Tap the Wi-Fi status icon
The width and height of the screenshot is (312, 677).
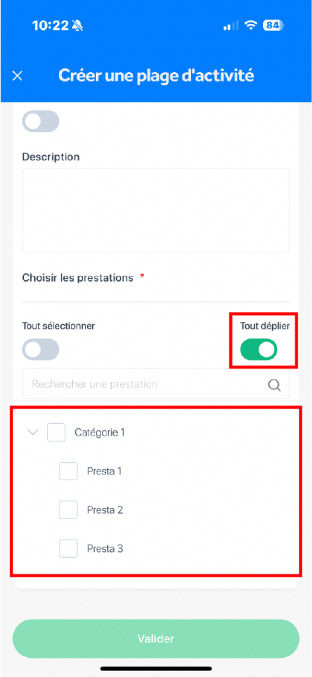251,26
